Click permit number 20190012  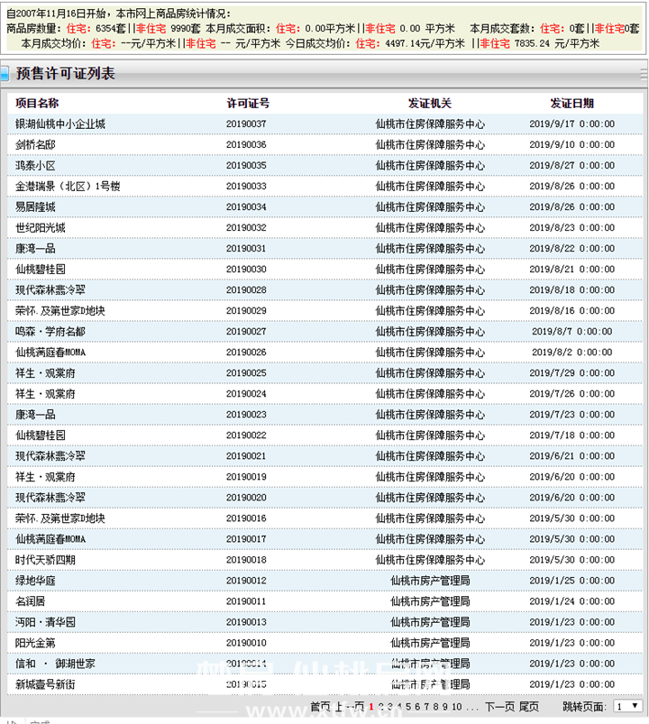[246, 581]
